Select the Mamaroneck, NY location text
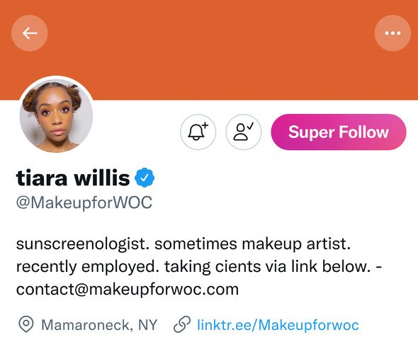Screen dimensions: 418x337 (x=99, y=325)
